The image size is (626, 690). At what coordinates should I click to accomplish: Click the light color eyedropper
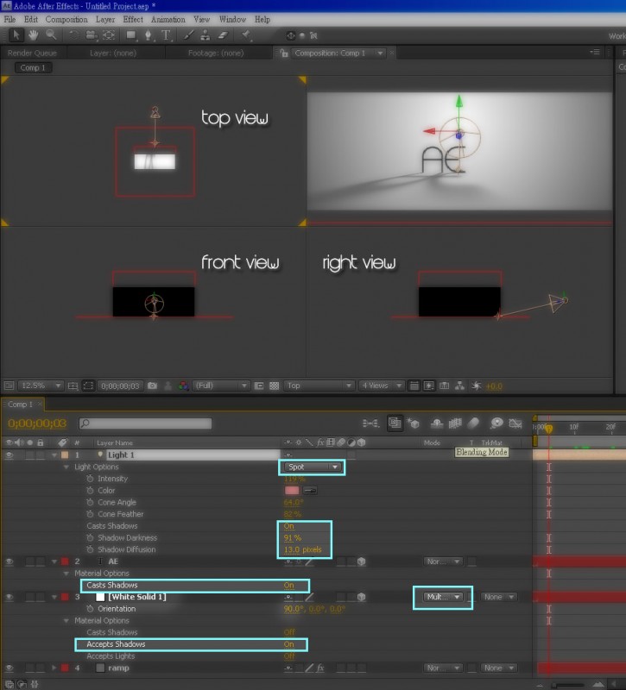[310, 491]
